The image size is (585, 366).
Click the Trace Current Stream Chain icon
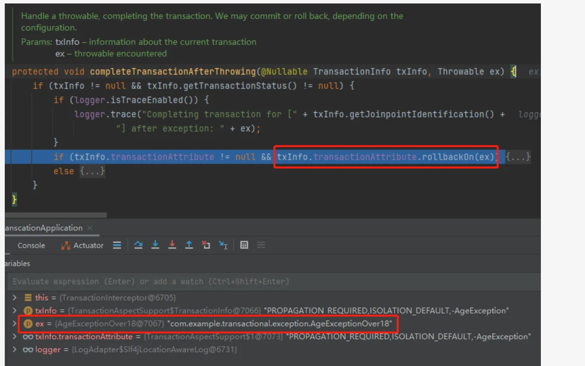click(x=261, y=245)
